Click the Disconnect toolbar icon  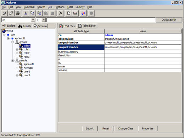point(11,13)
